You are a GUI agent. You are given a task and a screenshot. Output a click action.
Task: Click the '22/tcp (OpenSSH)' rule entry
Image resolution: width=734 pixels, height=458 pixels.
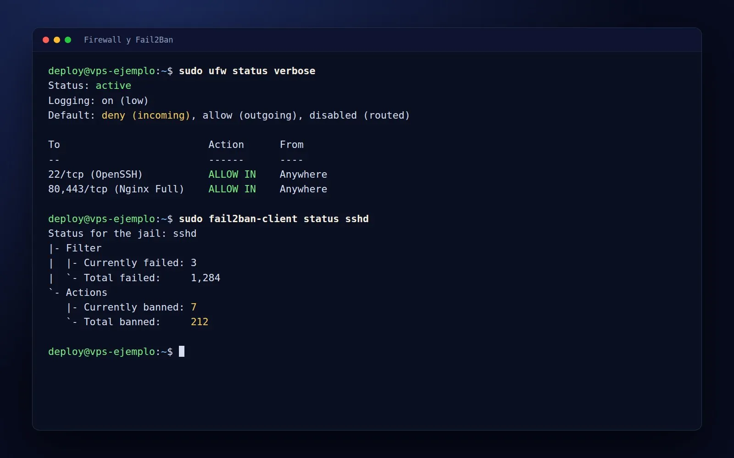point(95,174)
